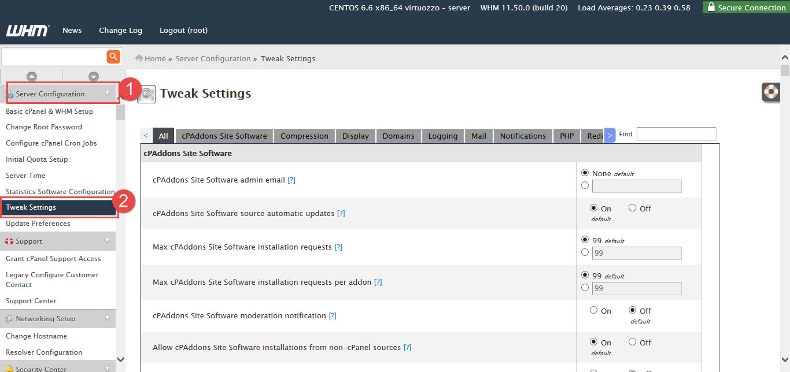Switch to the Mail tab
Screen dimensions: 790x372
coord(478,136)
